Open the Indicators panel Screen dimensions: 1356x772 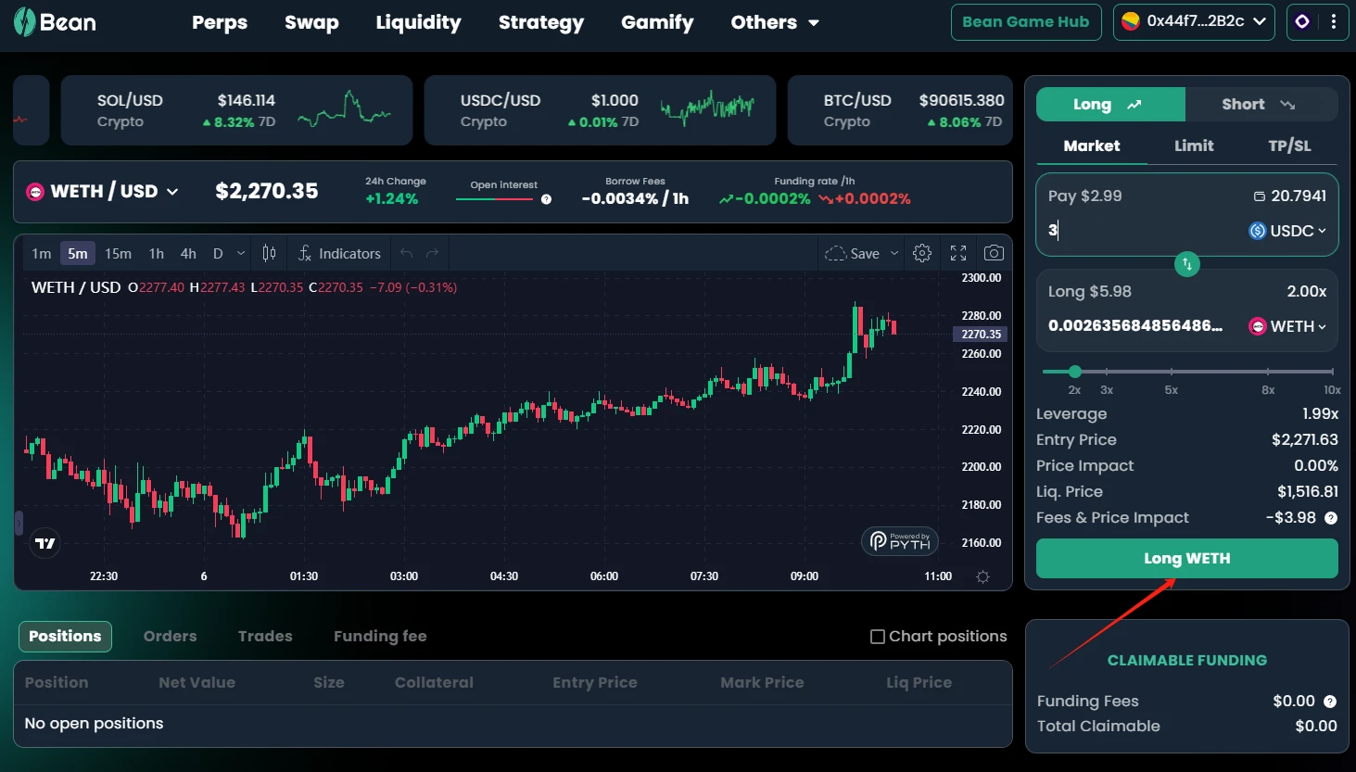(339, 253)
